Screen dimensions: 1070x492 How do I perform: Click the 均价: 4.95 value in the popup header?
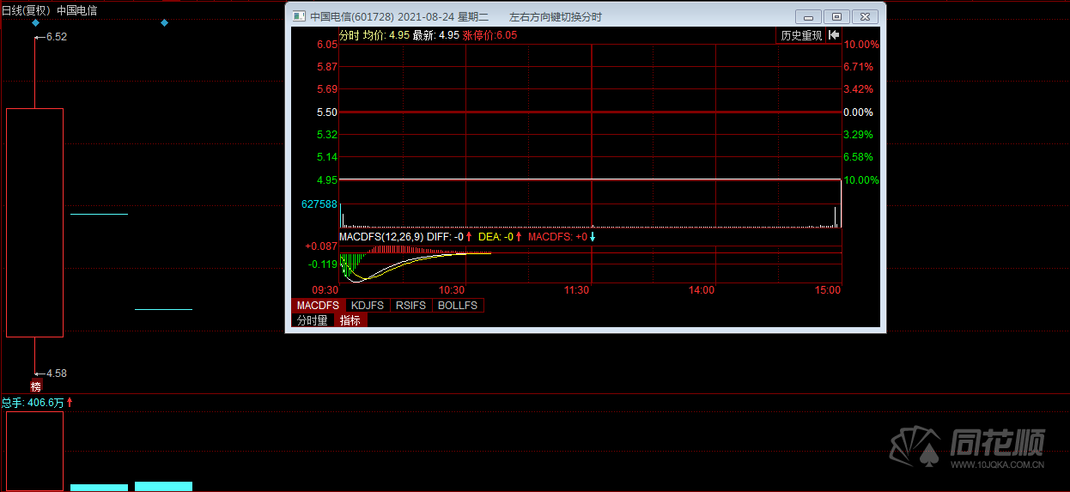pyautogui.click(x=386, y=35)
